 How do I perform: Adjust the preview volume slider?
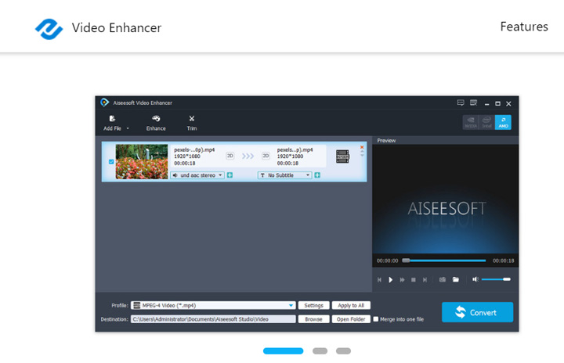[x=496, y=279]
